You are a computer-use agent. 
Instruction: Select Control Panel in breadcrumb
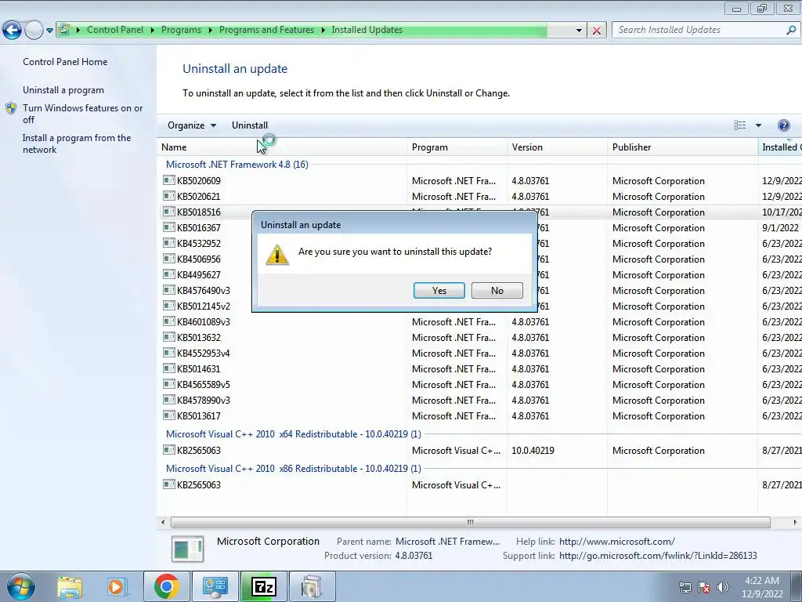tap(115, 30)
